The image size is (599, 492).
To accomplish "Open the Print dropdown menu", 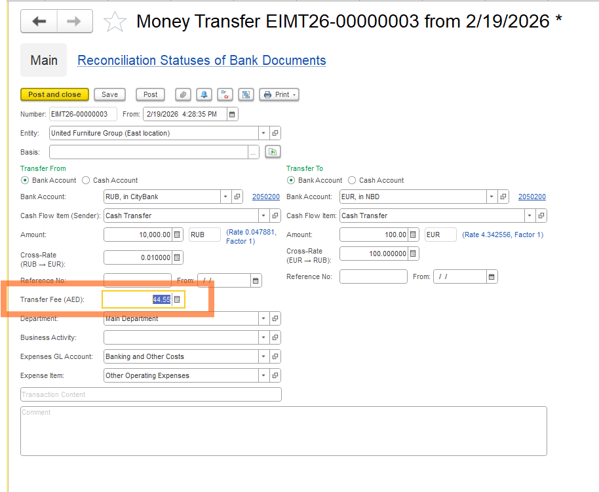I will [279, 94].
